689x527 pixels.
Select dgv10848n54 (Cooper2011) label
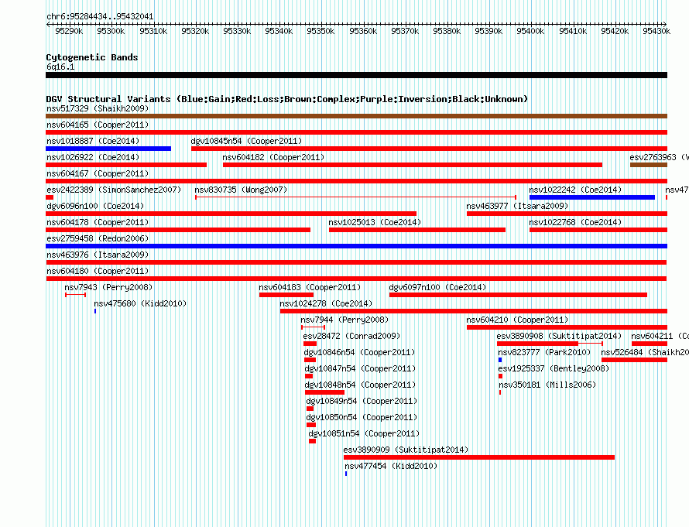(x=360, y=385)
